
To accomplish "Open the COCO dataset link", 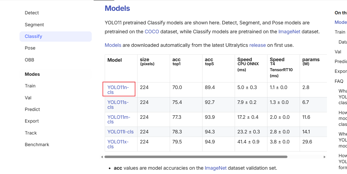I will pyautogui.click(x=152, y=31).
